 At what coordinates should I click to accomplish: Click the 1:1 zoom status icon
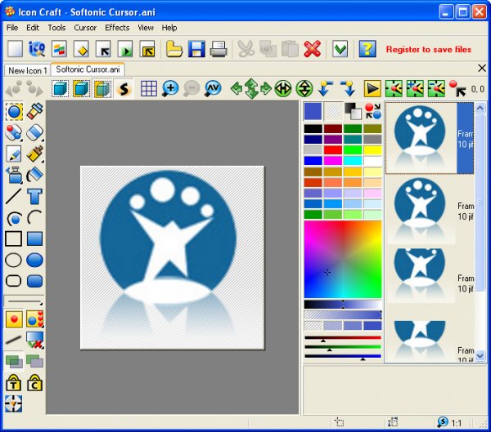pos(449,423)
